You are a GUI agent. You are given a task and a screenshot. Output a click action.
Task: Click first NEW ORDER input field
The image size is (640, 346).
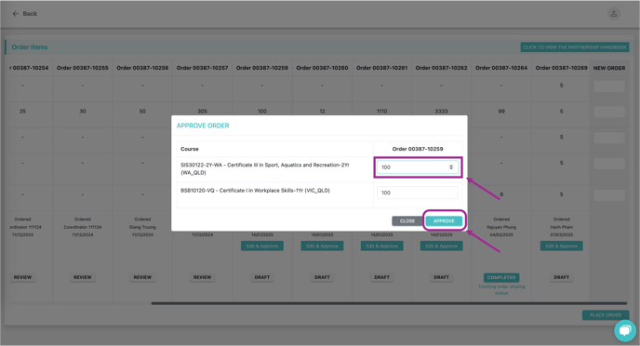click(x=609, y=86)
